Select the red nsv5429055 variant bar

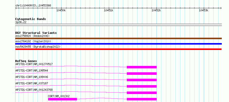point(118,49)
